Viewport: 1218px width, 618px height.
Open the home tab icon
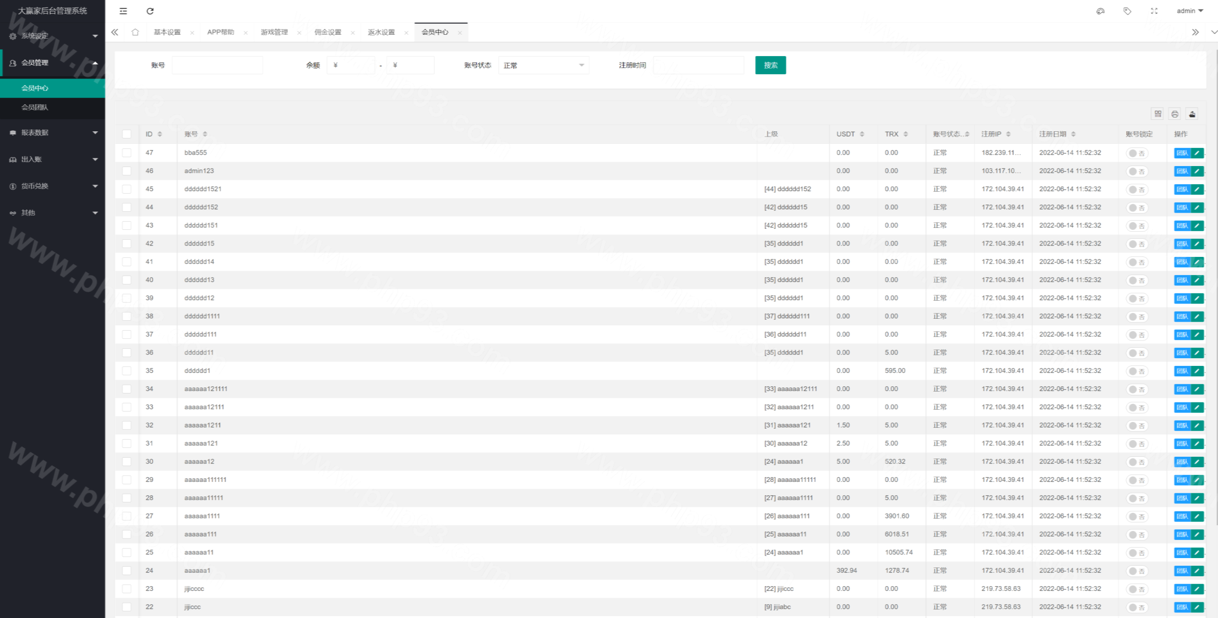135,32
